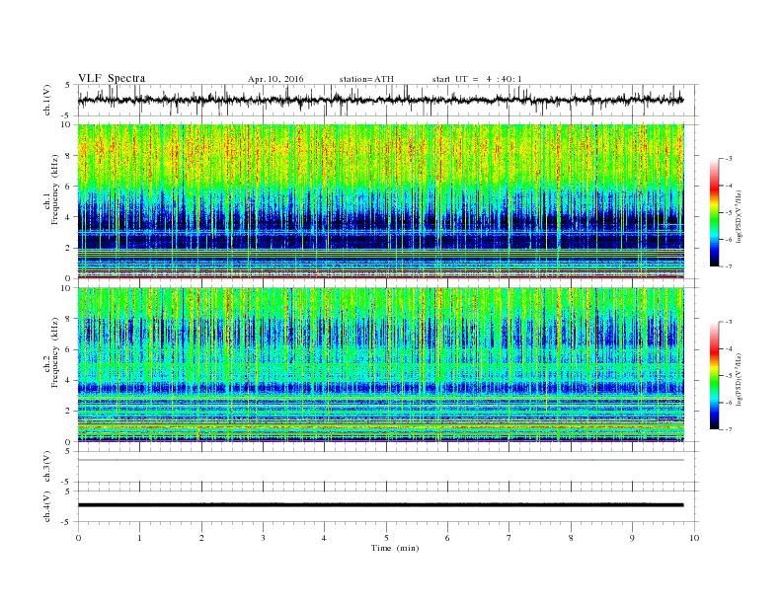Image resolution: width=782 pixels, height=604 pixels.
Task: Click inside the ch.1 frequency spectrogram
Action: coord(380,201)
